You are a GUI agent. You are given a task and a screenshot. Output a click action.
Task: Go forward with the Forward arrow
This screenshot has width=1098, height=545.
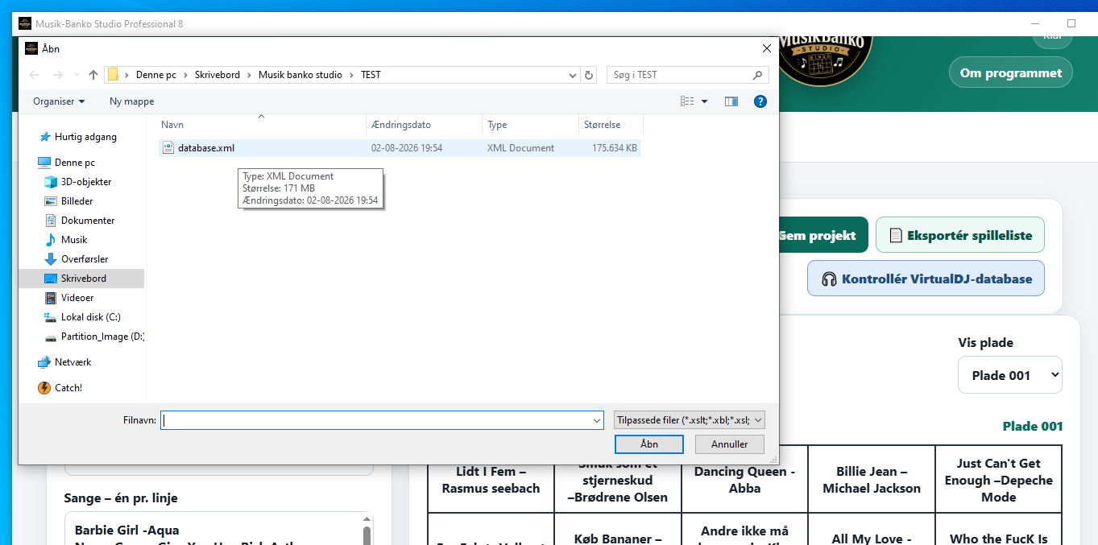coord(56,75)
